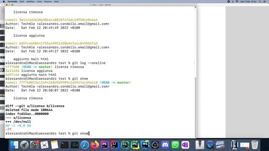Open the yellow Notes app in dock

(55, 145)
